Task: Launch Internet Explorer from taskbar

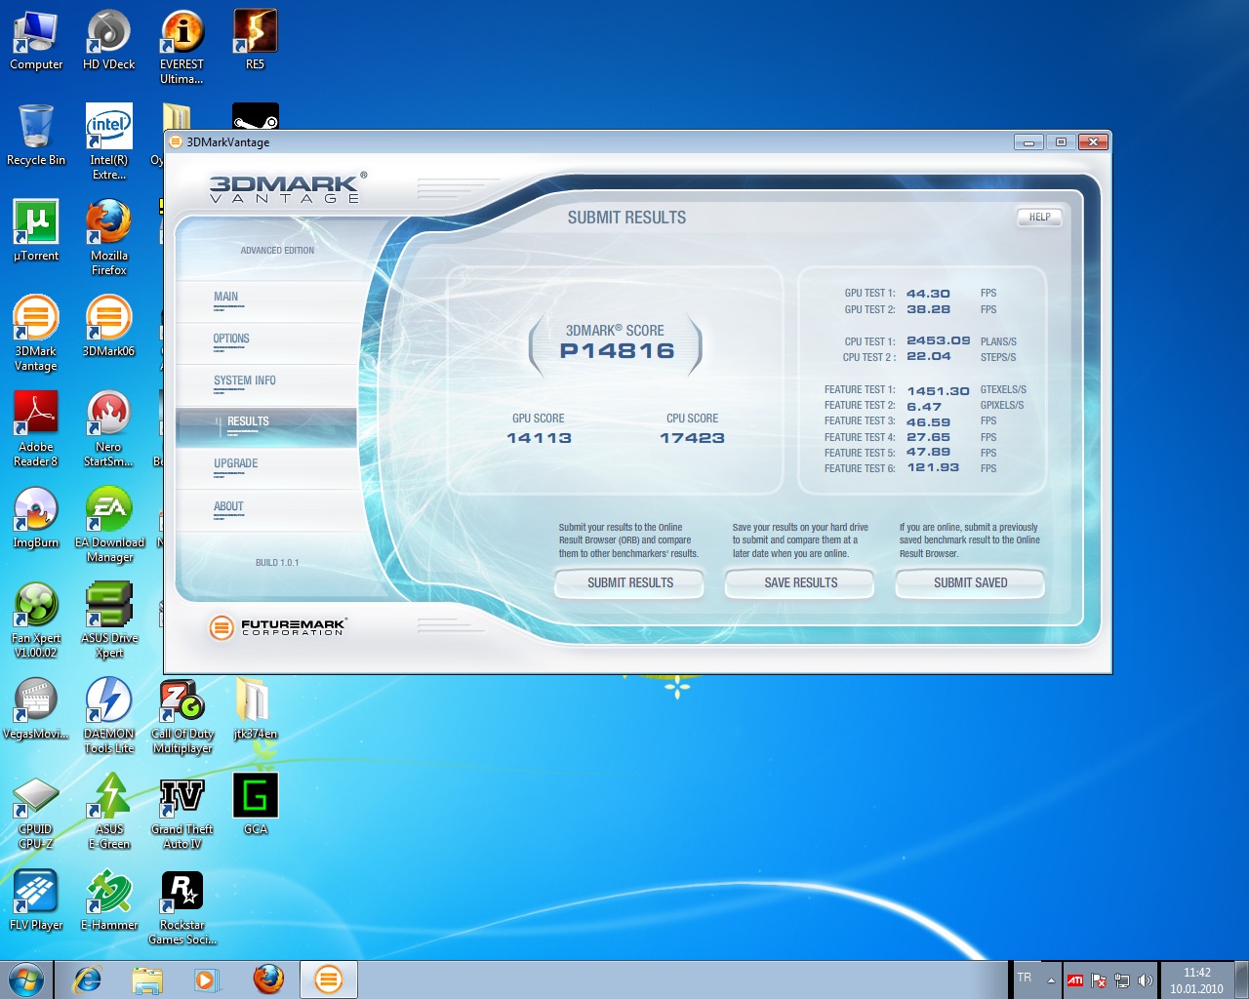Action: (x=88, y=979)
